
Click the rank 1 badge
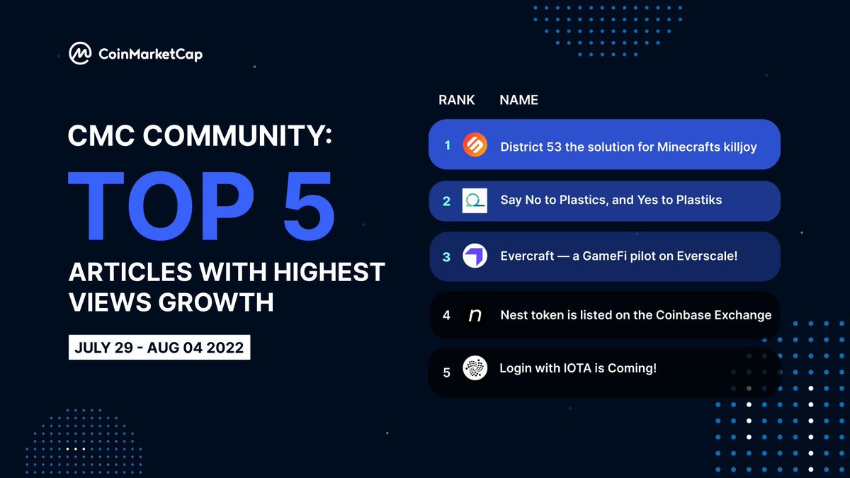pos(446,144)
